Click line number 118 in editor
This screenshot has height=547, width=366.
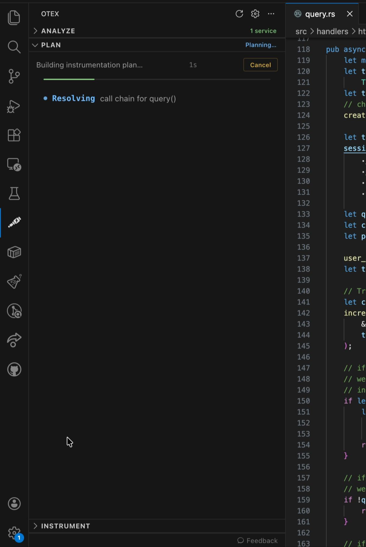tap(303, 49)
